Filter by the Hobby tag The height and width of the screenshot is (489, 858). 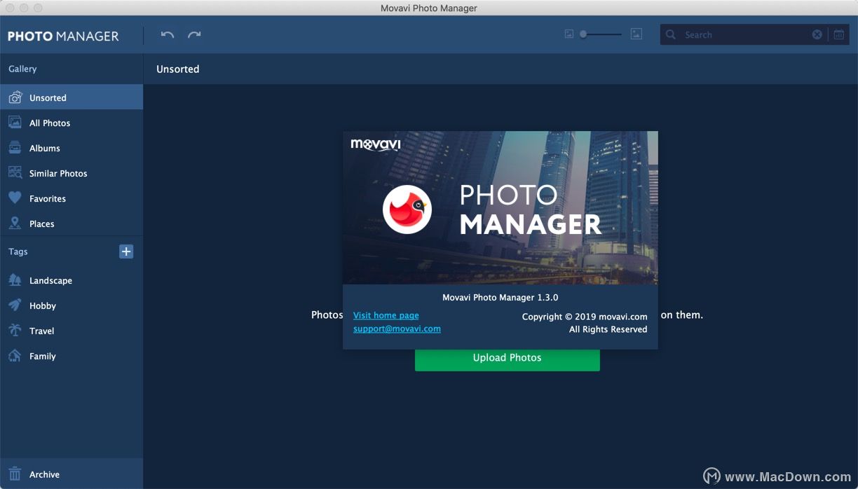71,305
